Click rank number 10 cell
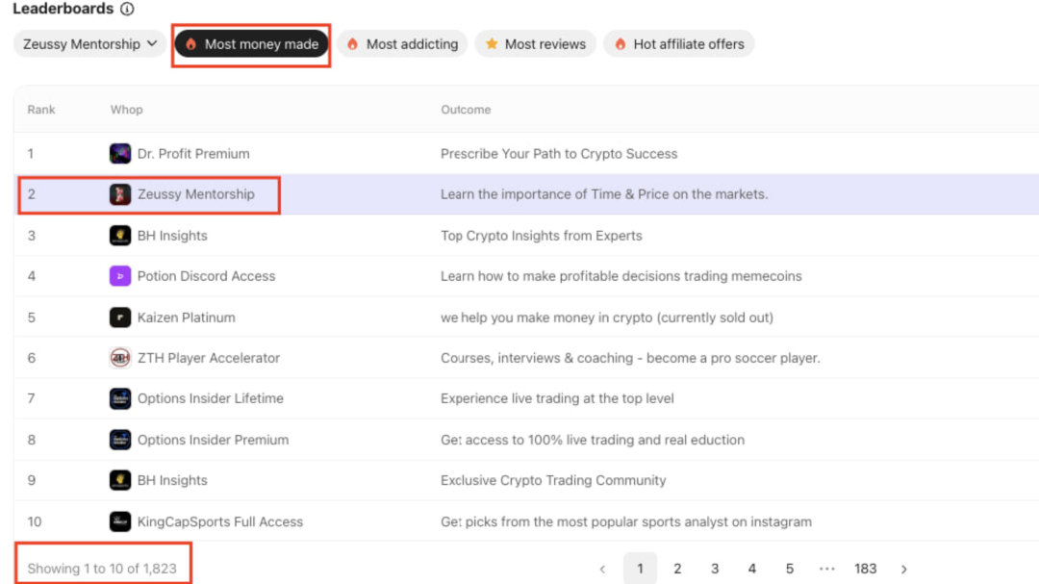Image resolution: width=1039 pixels, height=584 pixels. pos(35,521)
